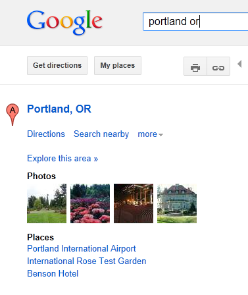Open the mansion photo thumbnail
Image resolution: width=248 pixels, height=295 pixels.
[x=177, y=203]
